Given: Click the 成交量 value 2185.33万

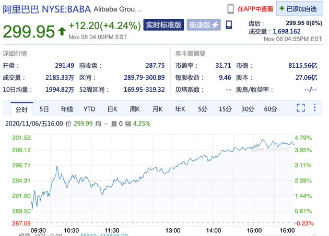Looking at the screenshot, I should pyautogui.click(x=60, y=78).
